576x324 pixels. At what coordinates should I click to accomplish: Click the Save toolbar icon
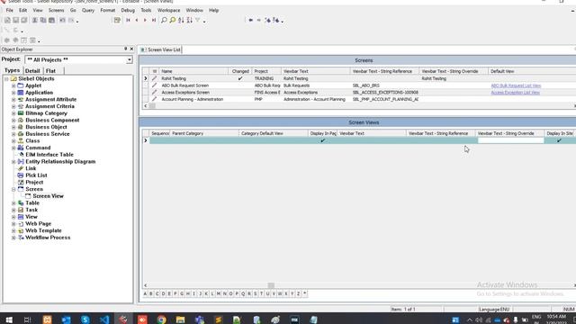(x=16, y=20)
